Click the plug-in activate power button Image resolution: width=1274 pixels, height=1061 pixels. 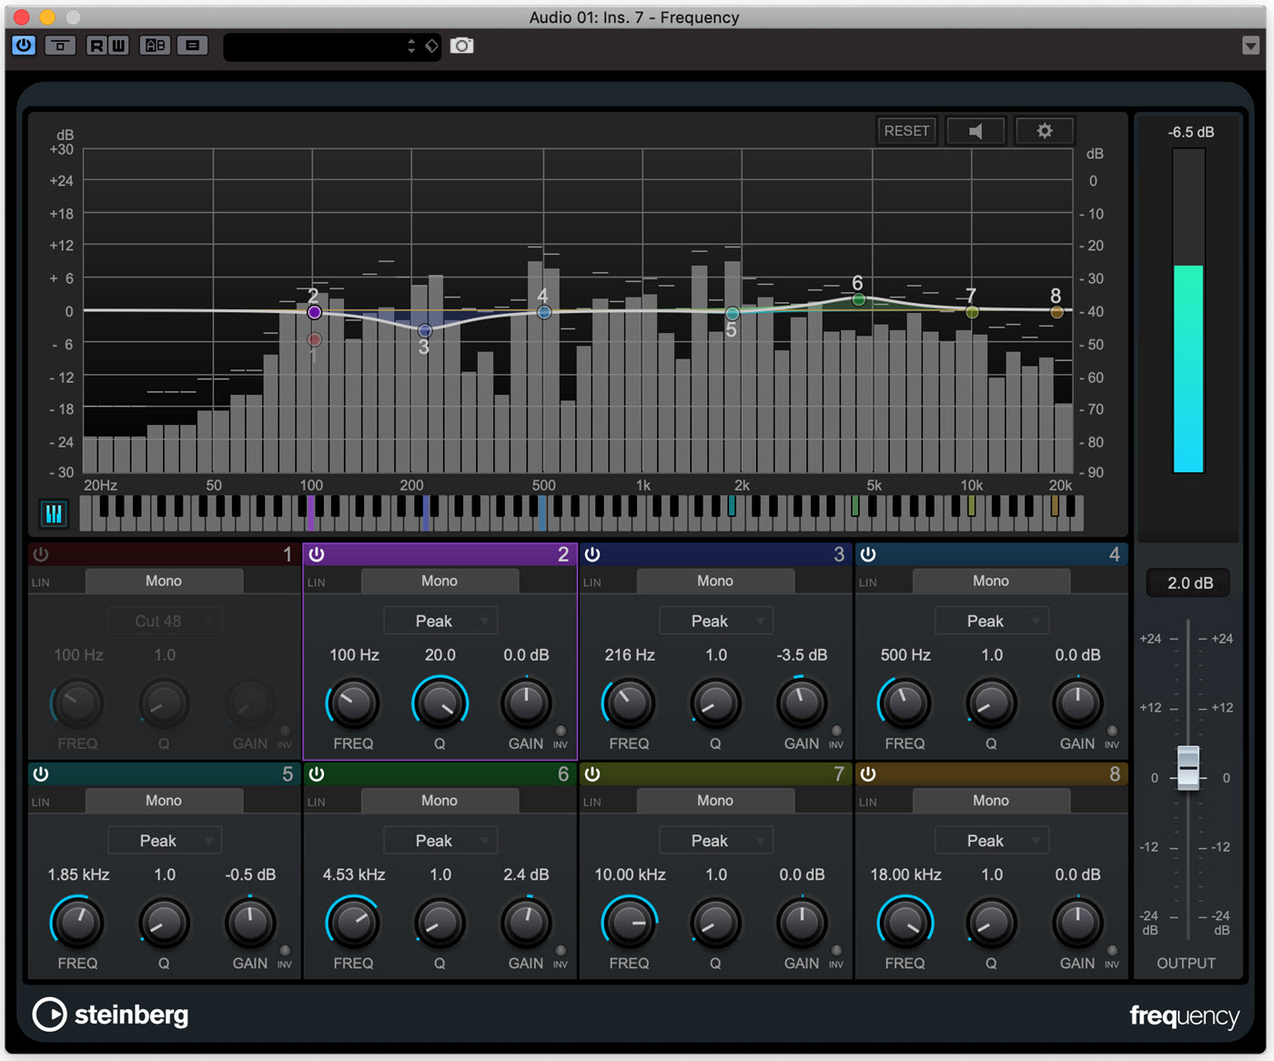pos(24,45)
